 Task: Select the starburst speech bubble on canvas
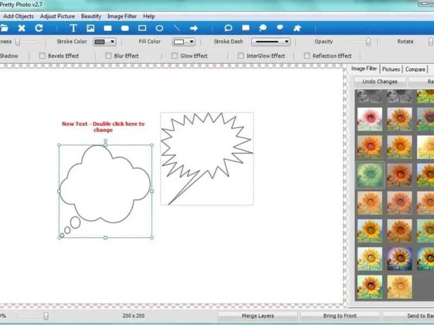coord(207,159)
